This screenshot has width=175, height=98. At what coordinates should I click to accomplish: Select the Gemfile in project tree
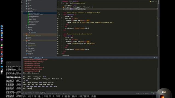pyautogui.click(x=30, y=55)
